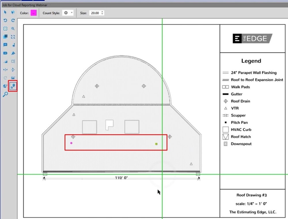Open the comment annotation tool
288x219 pixels.
[x=5, y=45]
